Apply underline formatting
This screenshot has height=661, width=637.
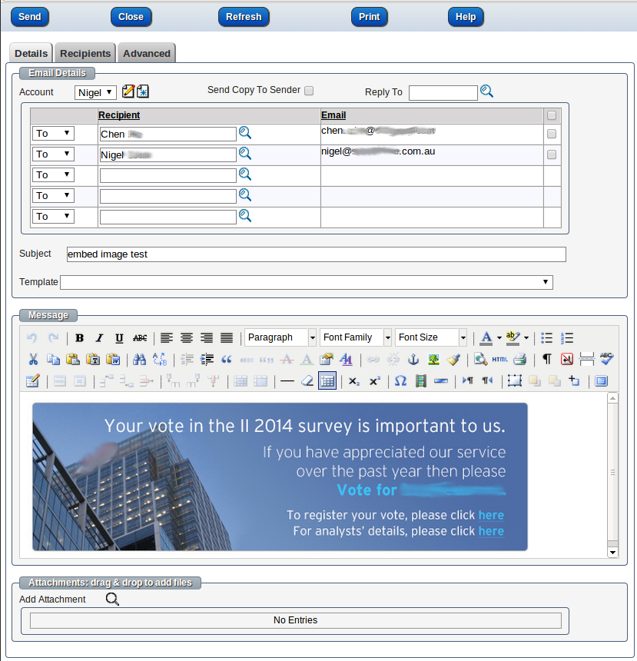coord(119,338)
